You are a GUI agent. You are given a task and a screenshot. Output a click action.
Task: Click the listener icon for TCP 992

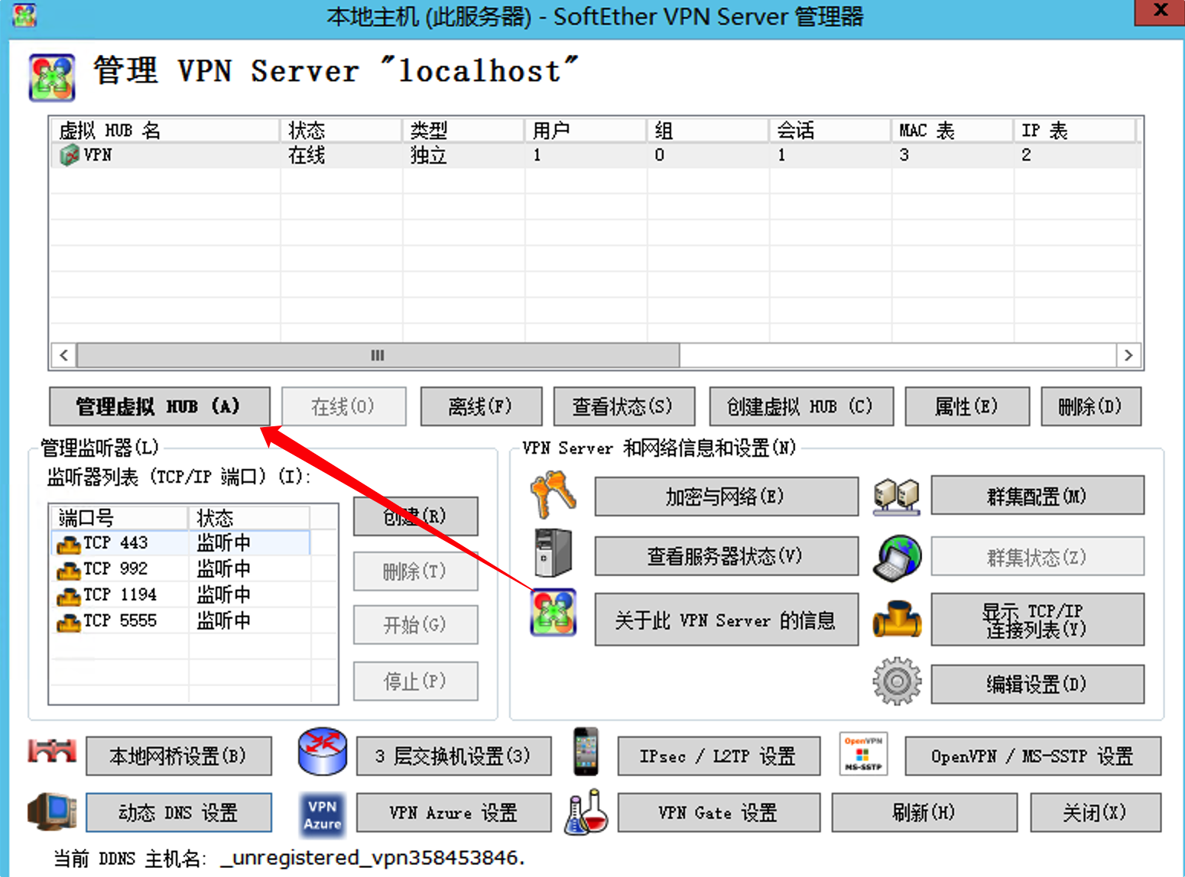69,570
